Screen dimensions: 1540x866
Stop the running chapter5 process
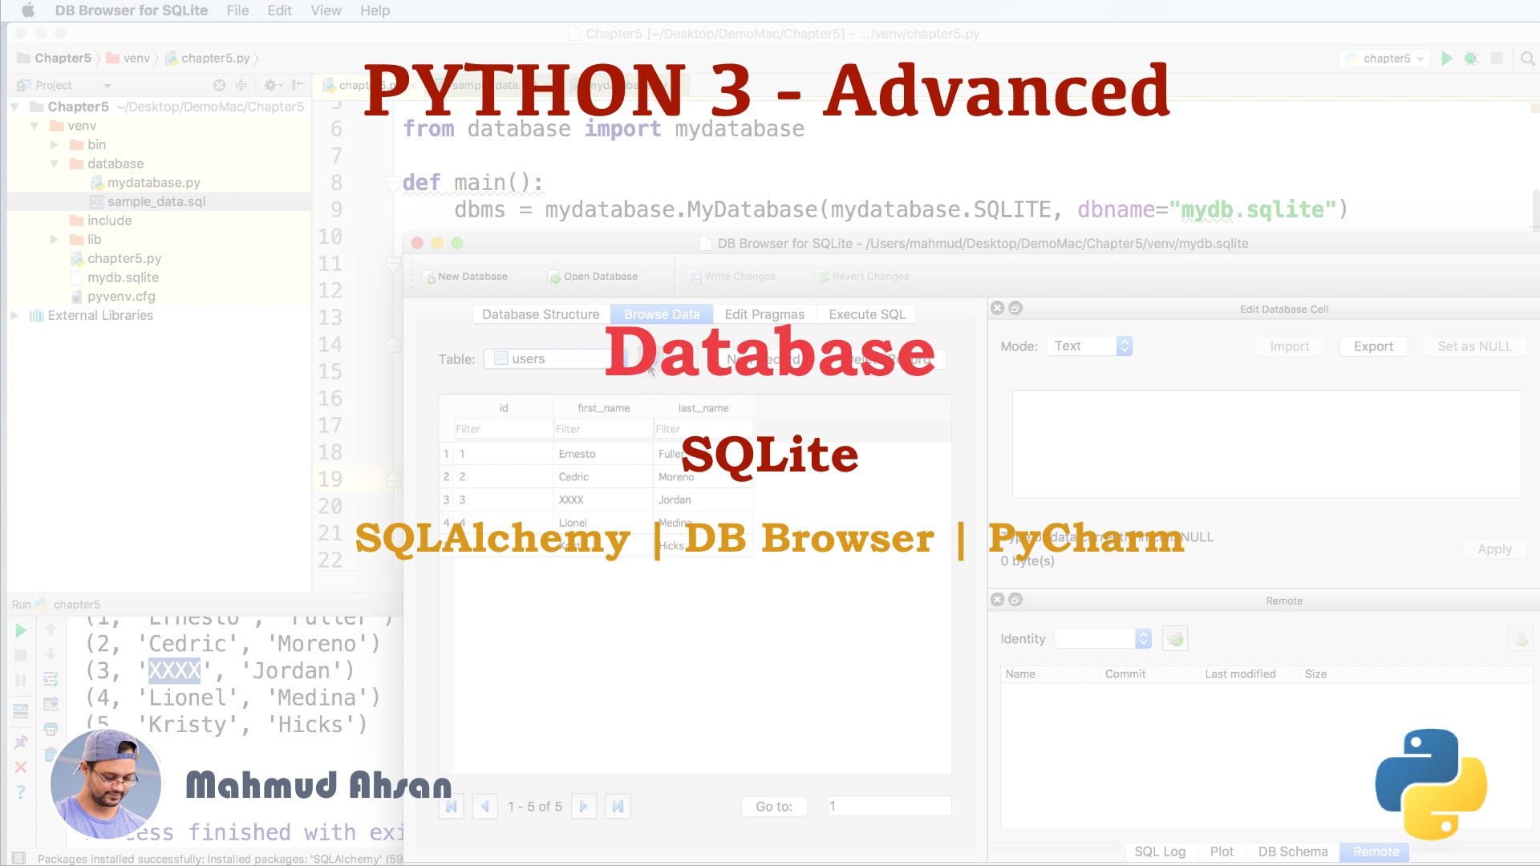coord(20,654)
